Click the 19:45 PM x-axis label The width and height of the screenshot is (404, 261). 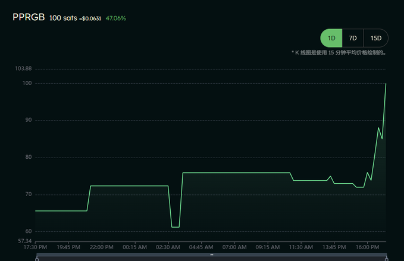tap(68, 247)
